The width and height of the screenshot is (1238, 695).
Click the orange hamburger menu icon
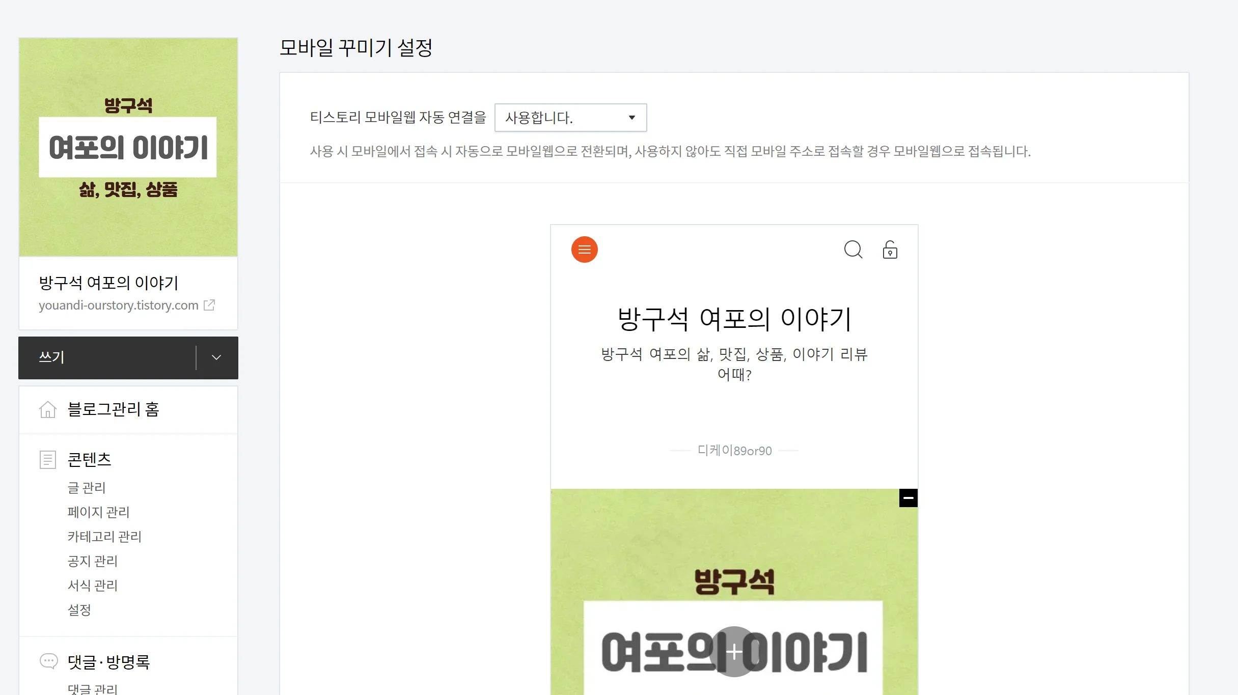pyautogui.click(x=584, y=249)
